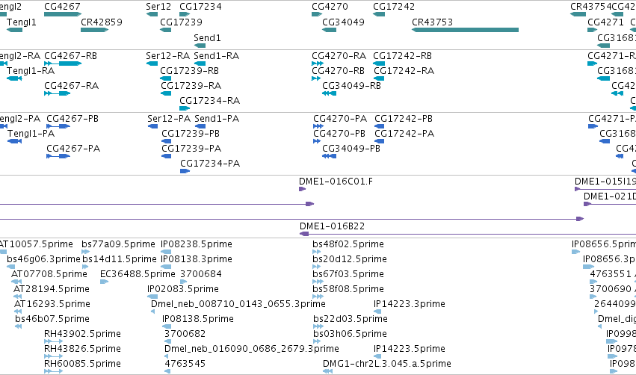Select EST AT28194.5prime
Image resolution: width=636 pixels, height=375 pixels.
52,289
